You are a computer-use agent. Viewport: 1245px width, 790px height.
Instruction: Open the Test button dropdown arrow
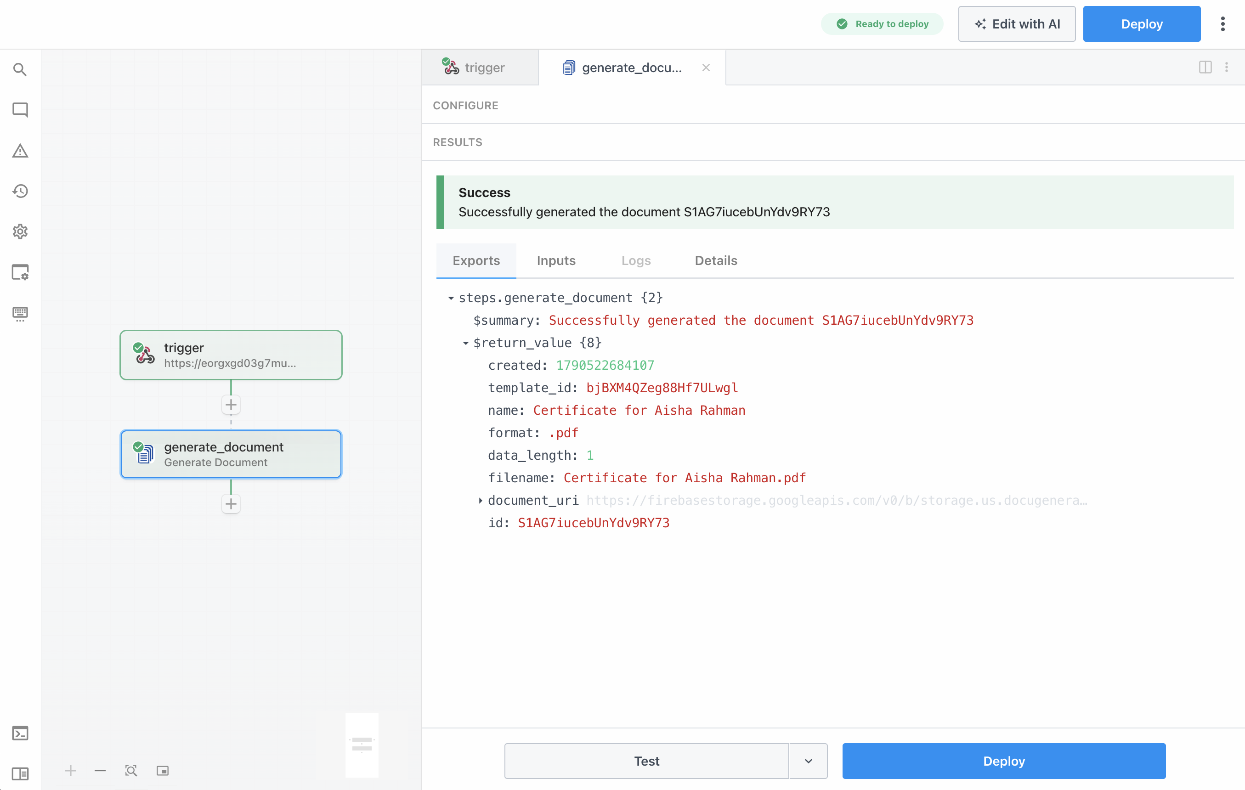[x=808, y=761]
